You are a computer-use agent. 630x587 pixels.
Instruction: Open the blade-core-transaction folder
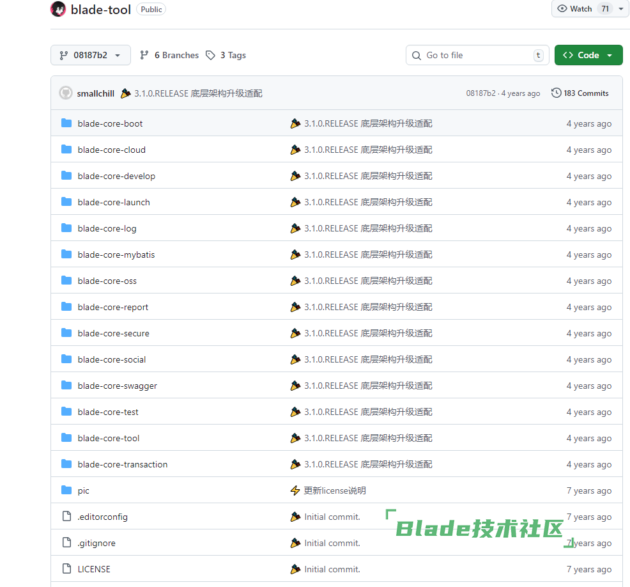122,464
